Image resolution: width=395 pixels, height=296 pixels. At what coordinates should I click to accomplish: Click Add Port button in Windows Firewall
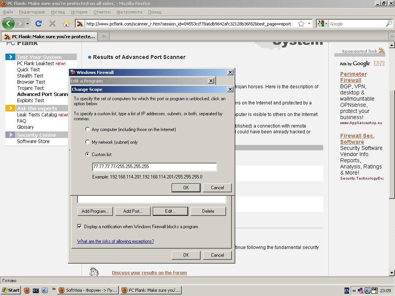pos(133,211)
